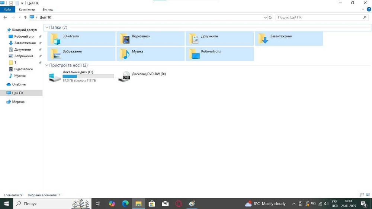
Task: Show hidden tray icons chevron
Action: (x=294, y=203)
